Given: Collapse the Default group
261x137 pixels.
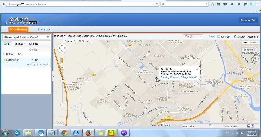Looking at the screenshot, I should [4, 54].
